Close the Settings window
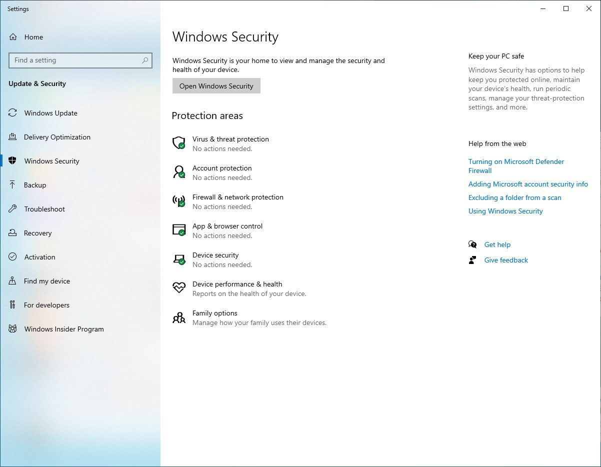The image size is (601, 467). pyautogui.click(x=589, y=8)
